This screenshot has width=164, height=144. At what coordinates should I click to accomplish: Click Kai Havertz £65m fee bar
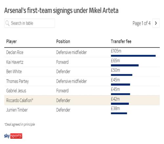pos(125,65)
